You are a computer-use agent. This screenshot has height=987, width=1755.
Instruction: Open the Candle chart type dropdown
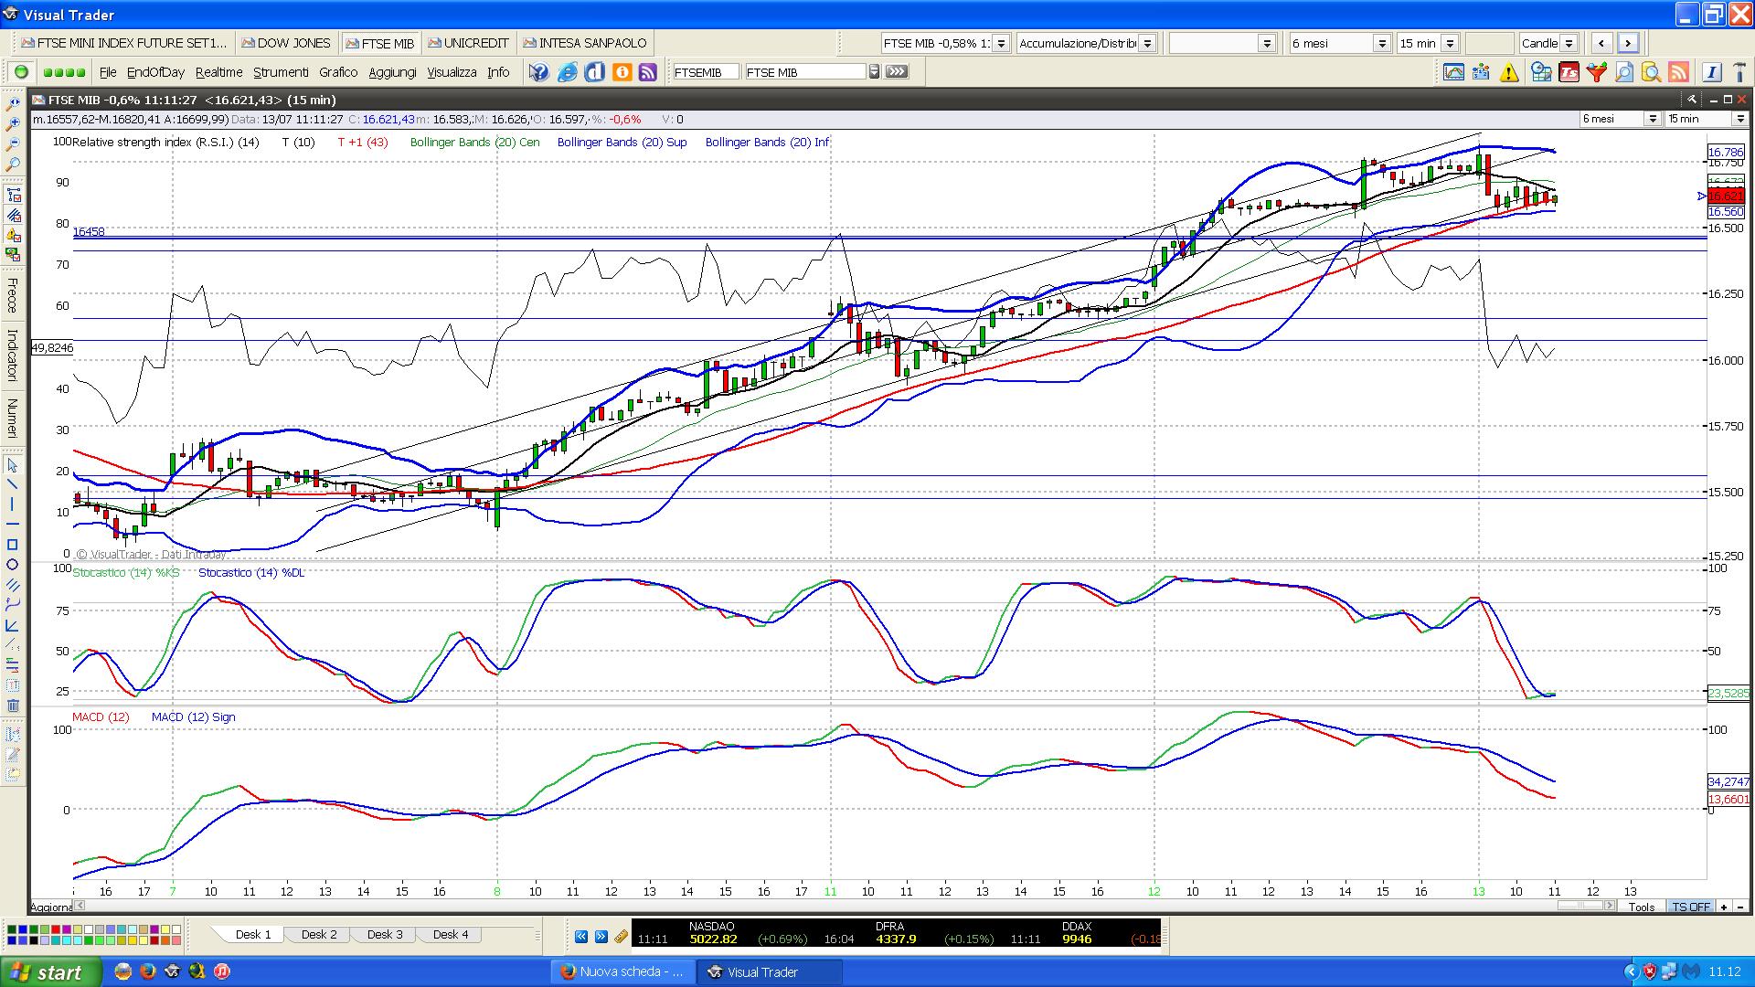1569,43
